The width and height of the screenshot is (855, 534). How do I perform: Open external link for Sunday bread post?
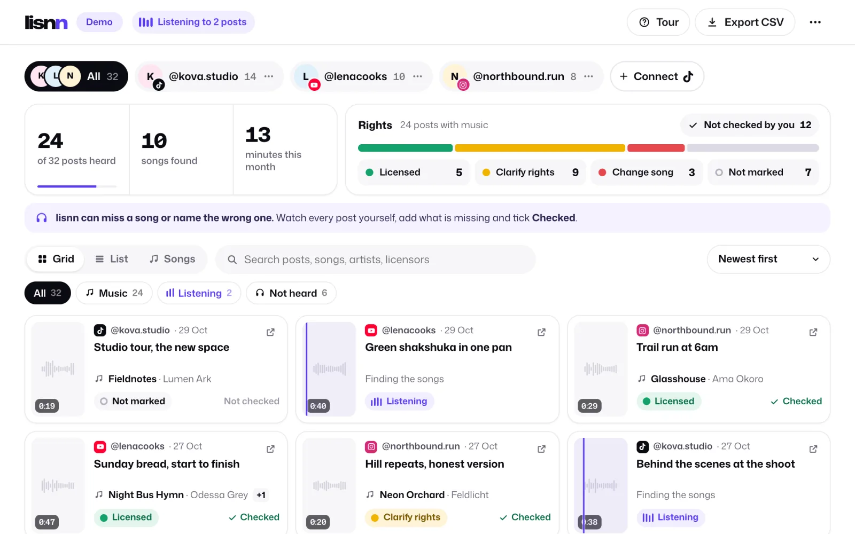[270, 449]
